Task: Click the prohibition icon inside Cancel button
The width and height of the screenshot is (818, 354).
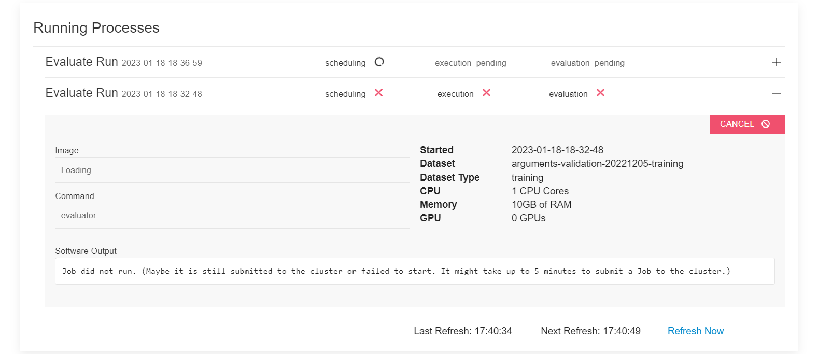Action: coord(766,124)
